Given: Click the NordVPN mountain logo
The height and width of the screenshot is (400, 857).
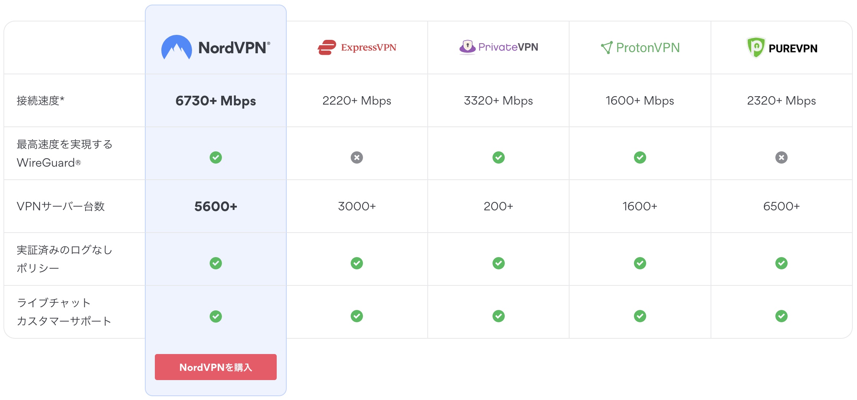Looking at the screenshot, I should (x=177, y=48).
